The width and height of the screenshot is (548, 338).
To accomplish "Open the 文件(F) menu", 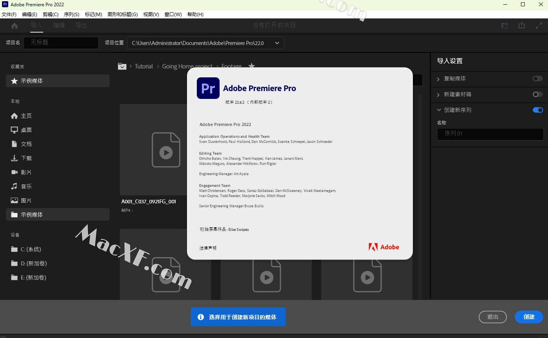I will 9,15.
